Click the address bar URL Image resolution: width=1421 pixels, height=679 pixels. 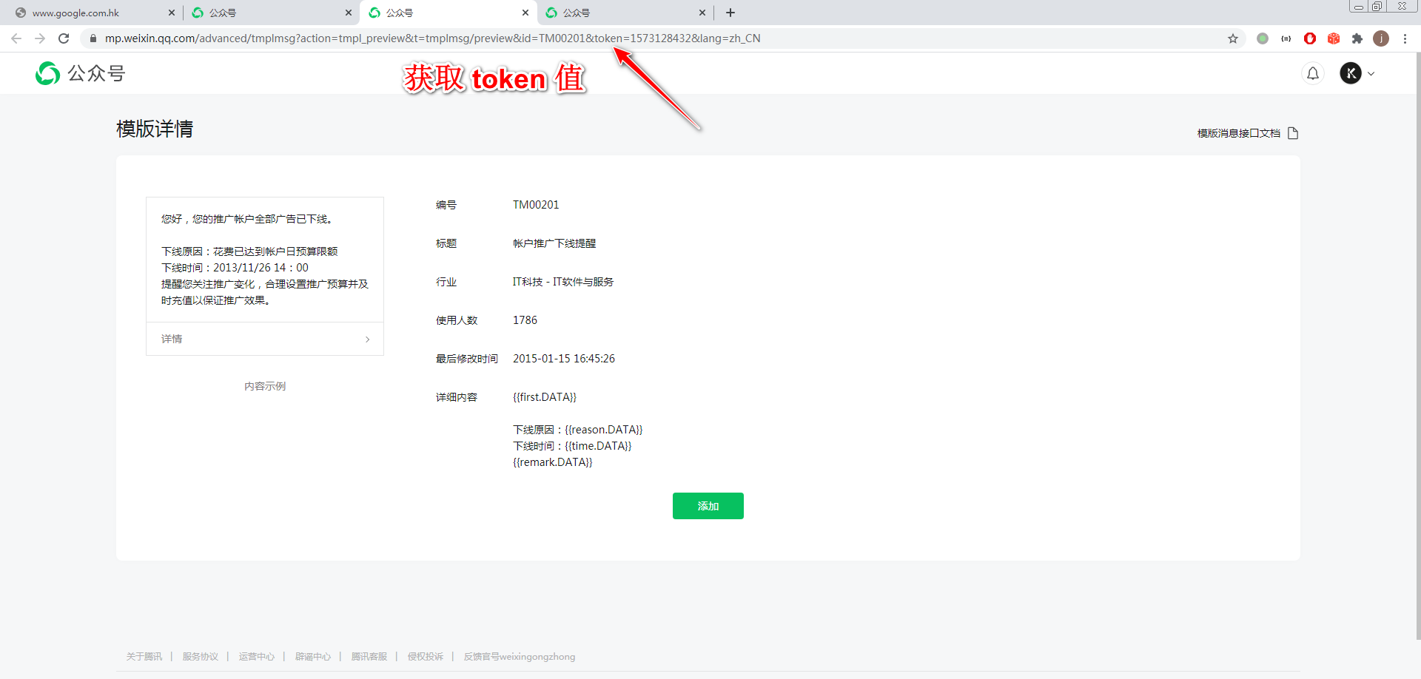click(432, 38)
